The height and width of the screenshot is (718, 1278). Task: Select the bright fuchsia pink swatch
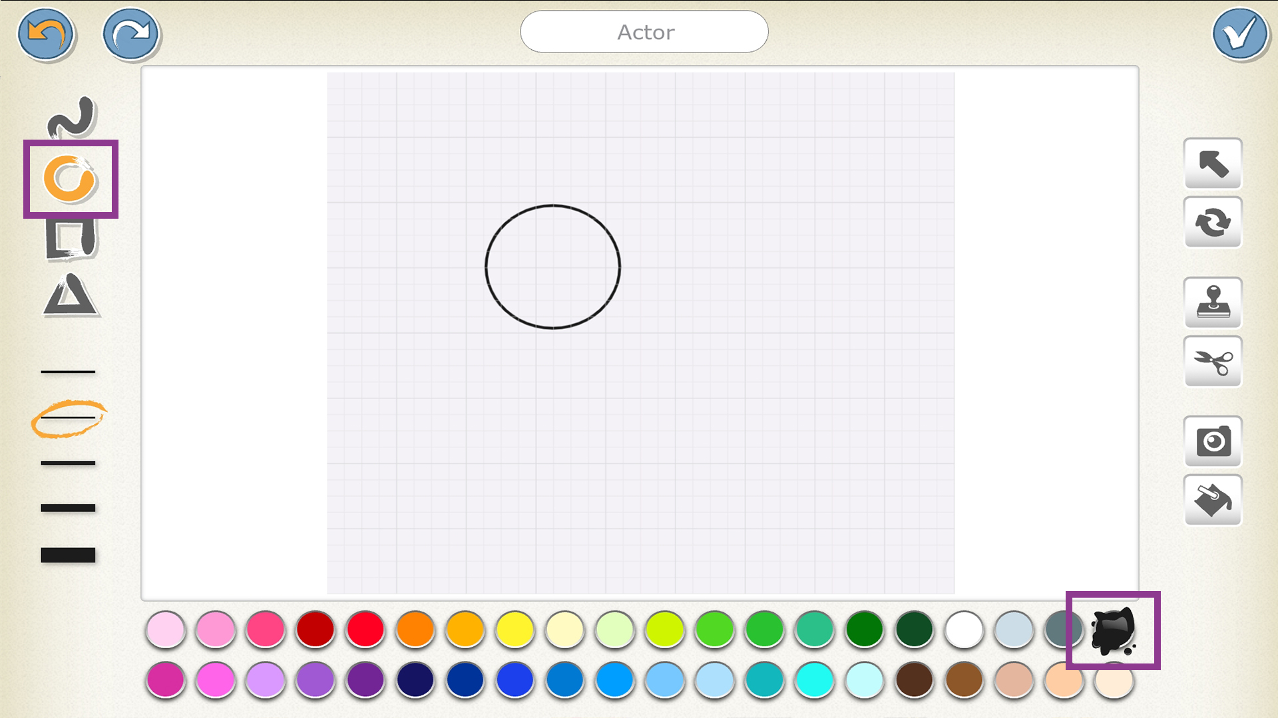pyautogui.click(x=216, y=679)
